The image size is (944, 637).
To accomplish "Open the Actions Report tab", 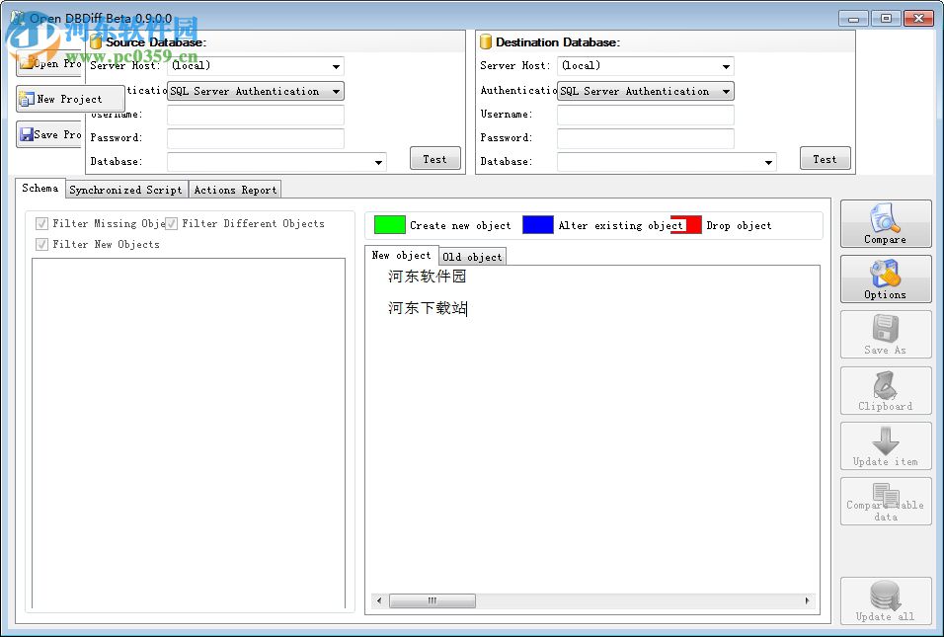I will [234, 189].
